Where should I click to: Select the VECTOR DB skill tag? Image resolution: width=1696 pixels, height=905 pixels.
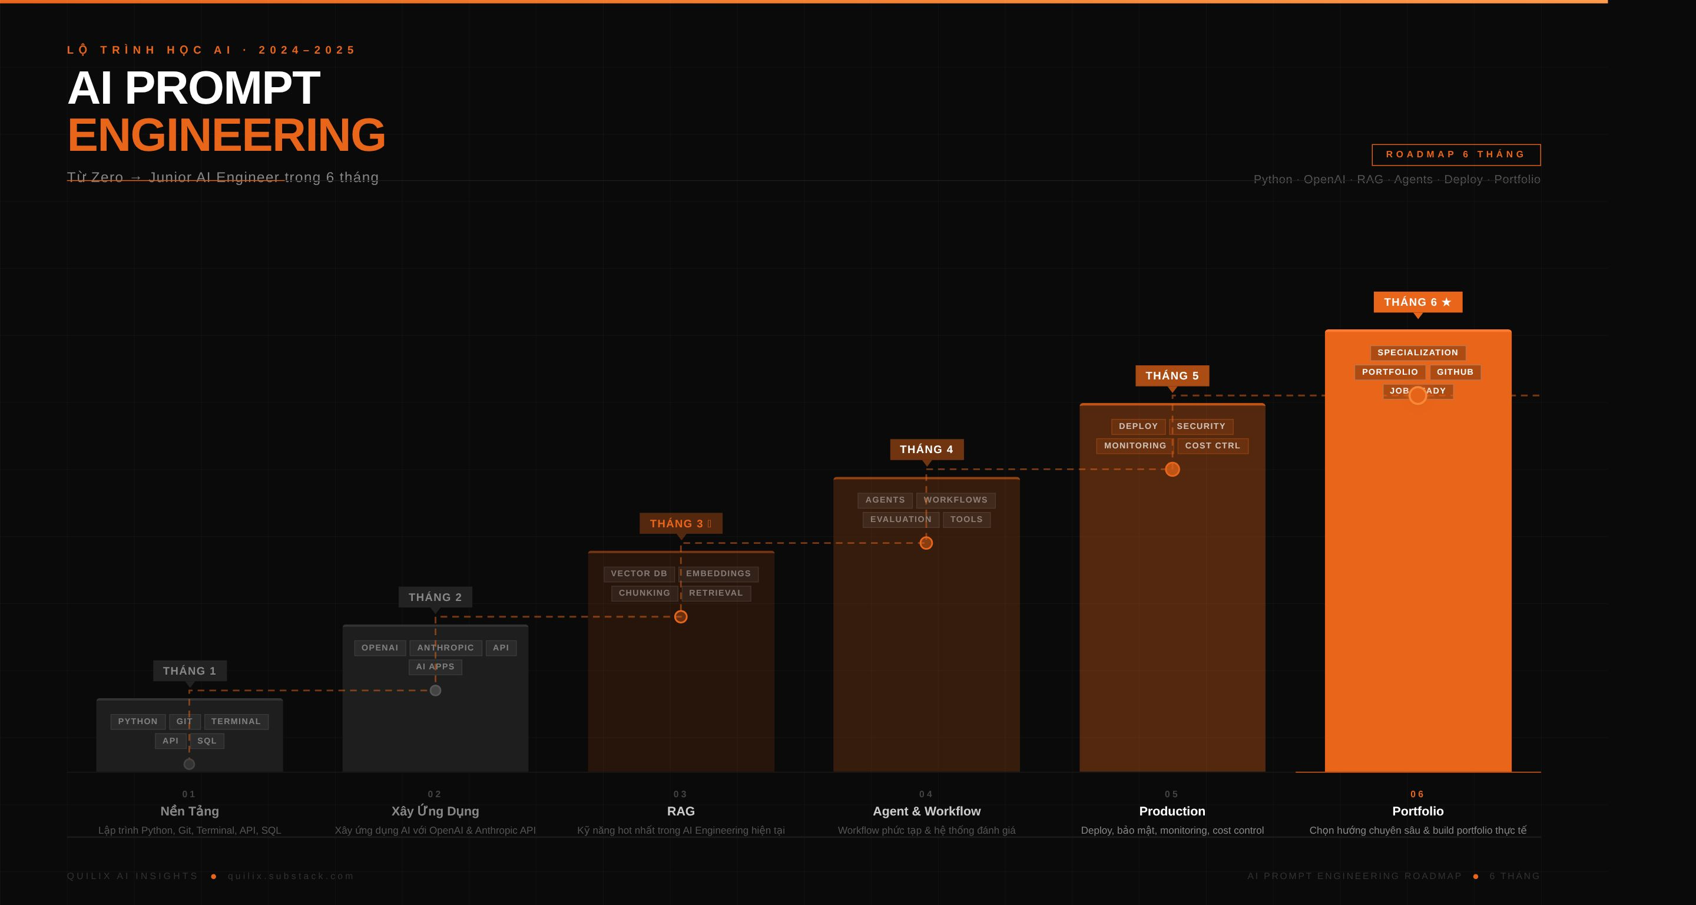(x=638, y=574)
